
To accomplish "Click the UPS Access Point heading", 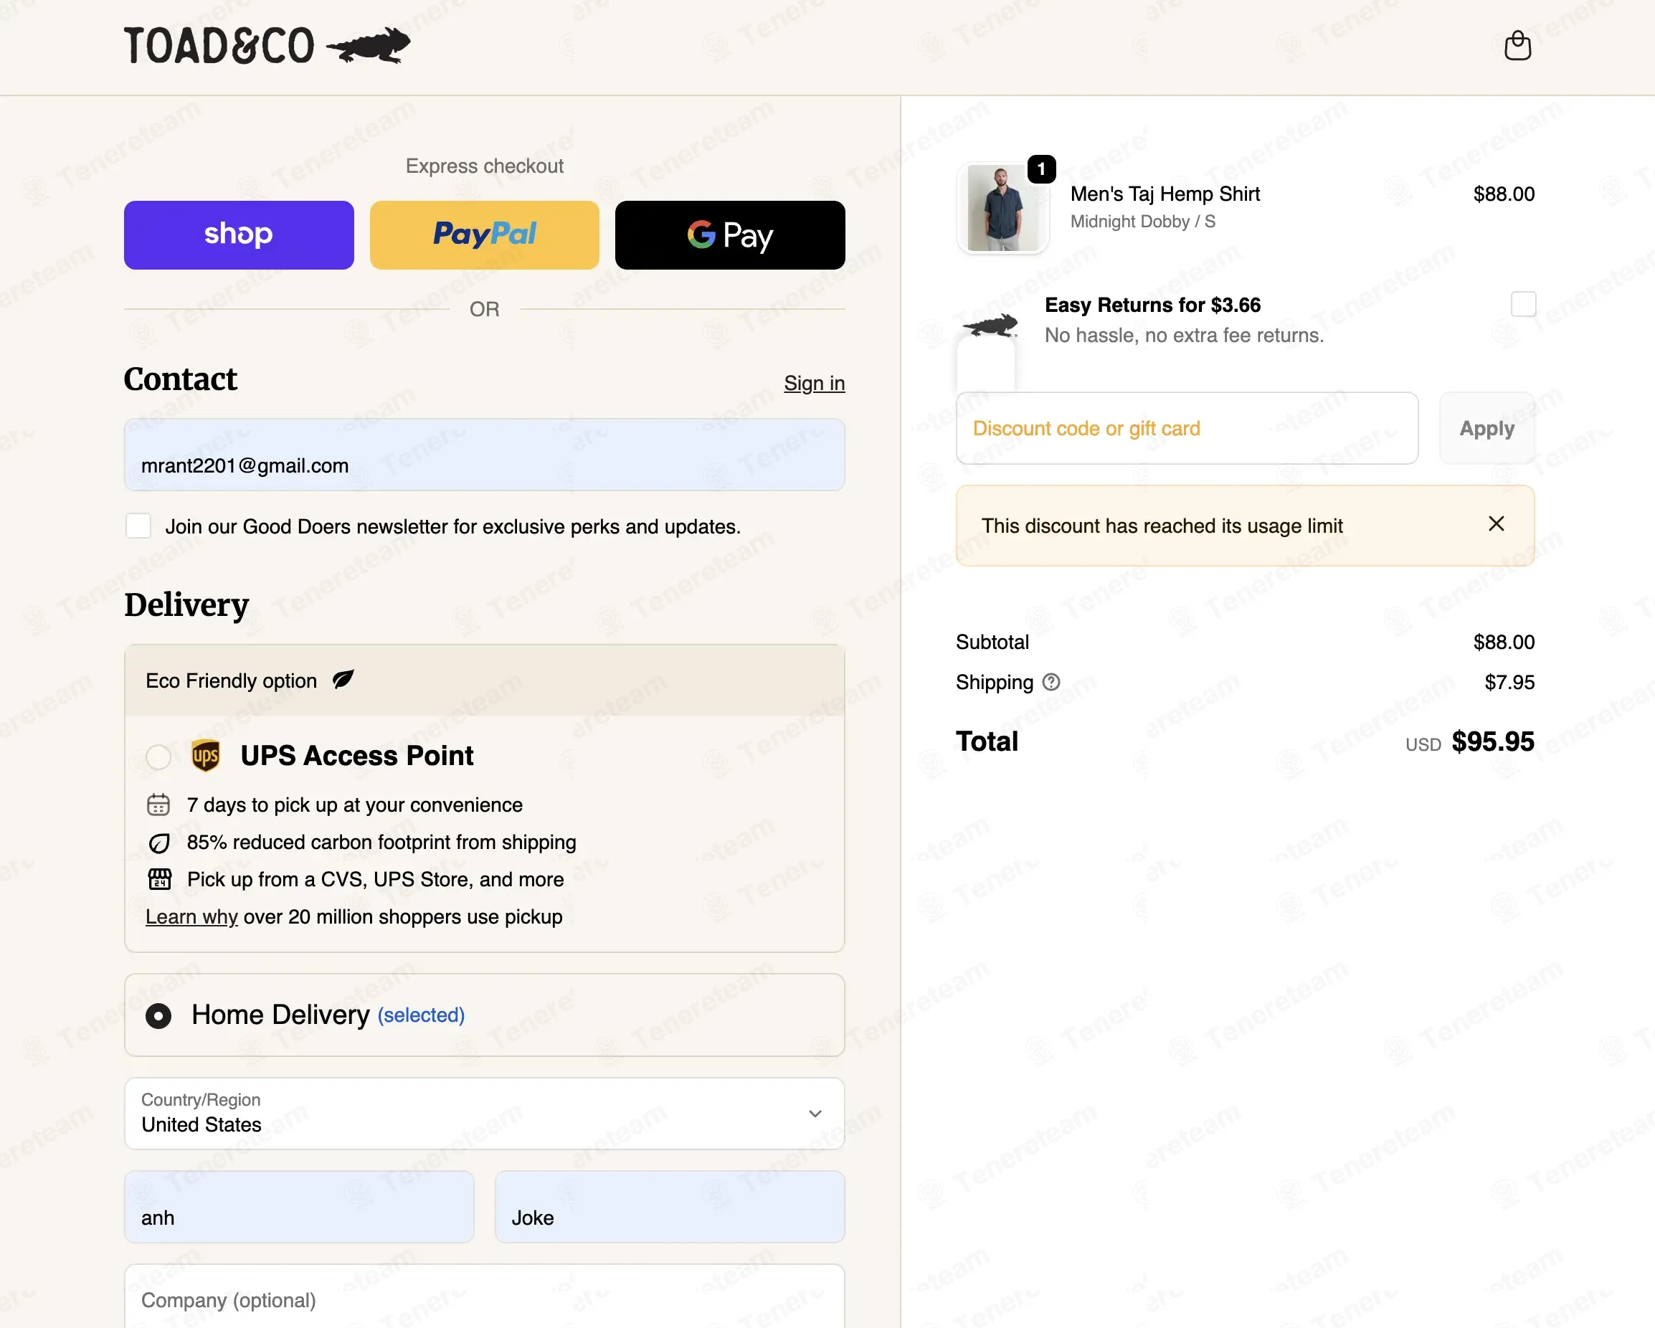I will pos(357,755).
